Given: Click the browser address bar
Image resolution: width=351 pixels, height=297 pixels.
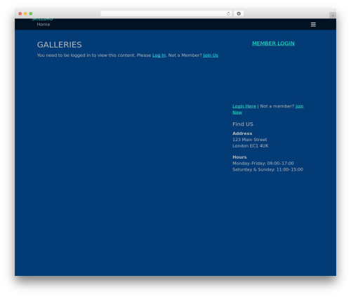Looking at the screenshot, I should click(166, 13).
